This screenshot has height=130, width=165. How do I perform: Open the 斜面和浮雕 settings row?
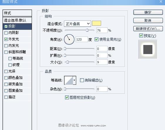(x=17, y=52)
